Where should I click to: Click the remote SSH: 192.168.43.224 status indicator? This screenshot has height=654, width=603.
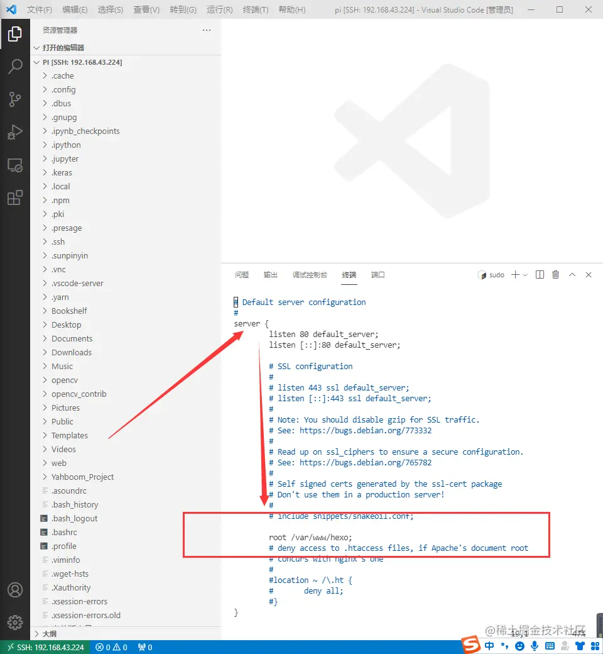tap(45, 647)
